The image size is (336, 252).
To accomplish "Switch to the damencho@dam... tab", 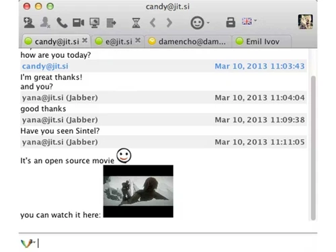I will point(188,42).
